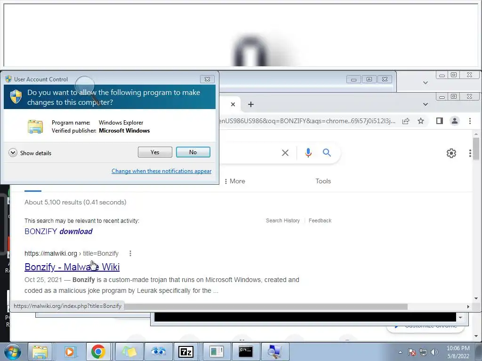Viewport: 482px width, 361px height.
Task: Open the Search History link
Action: coord(283,220)
